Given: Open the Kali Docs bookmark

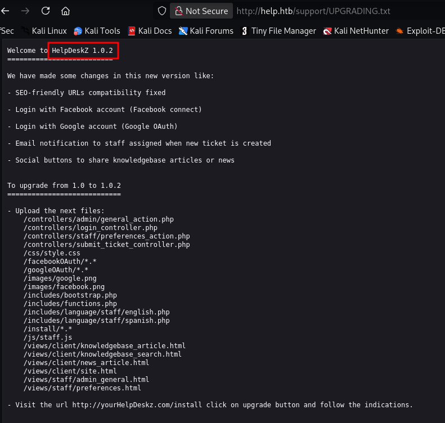Looking at the screenshot, I should pyautogui.click(x=150, y=30).
